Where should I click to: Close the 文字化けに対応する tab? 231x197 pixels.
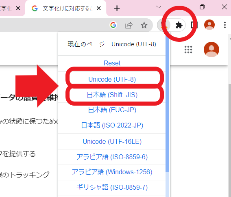[99, 8]
